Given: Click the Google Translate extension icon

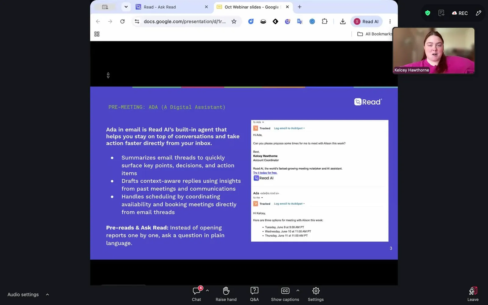Looking at the screenshot, I should click(300, 21).
